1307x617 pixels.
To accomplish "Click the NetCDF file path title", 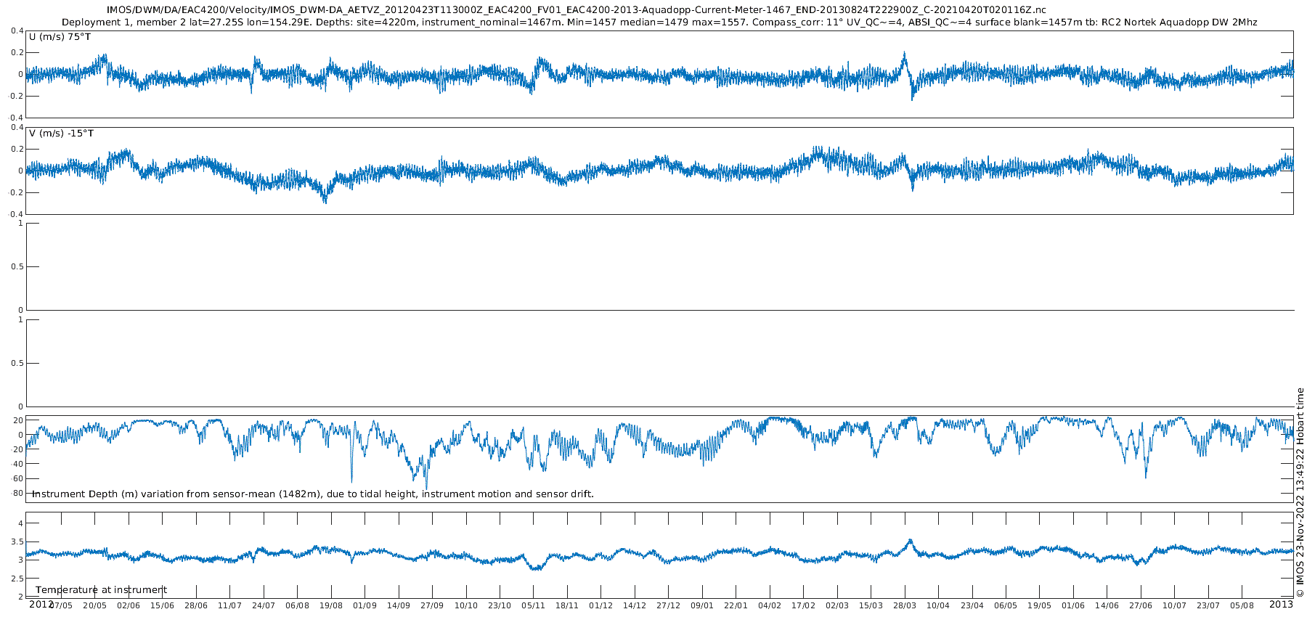I will click(577, 10).
